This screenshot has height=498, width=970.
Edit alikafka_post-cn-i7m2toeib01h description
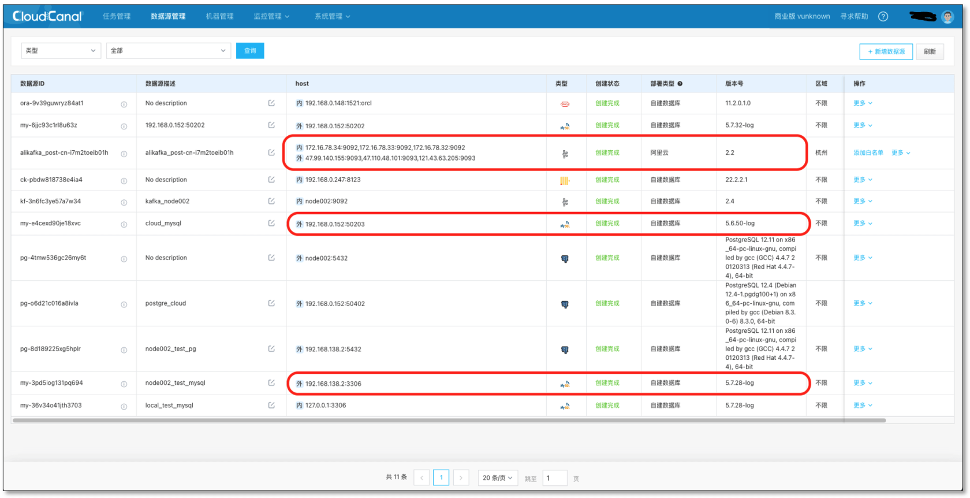(271, 153)
